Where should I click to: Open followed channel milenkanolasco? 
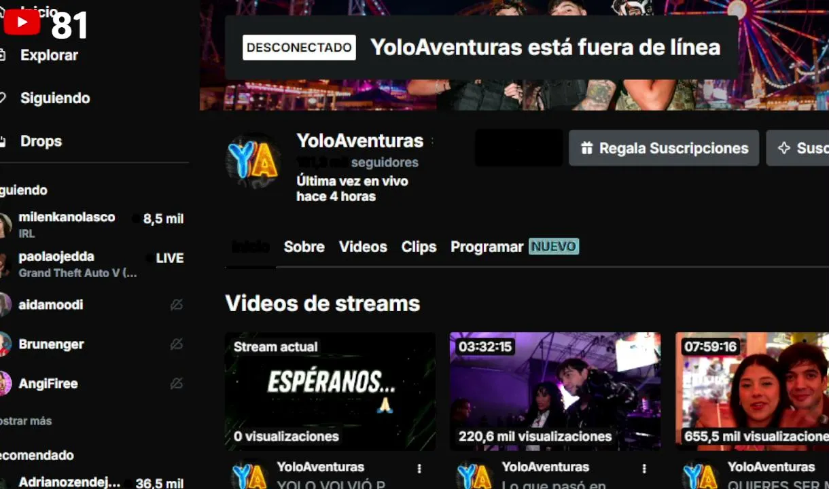[x=92, y=225]
